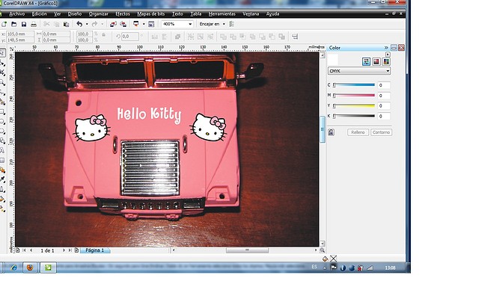Save the document with the floppy icon
The image size is (479, 287).
pos(24,24)
